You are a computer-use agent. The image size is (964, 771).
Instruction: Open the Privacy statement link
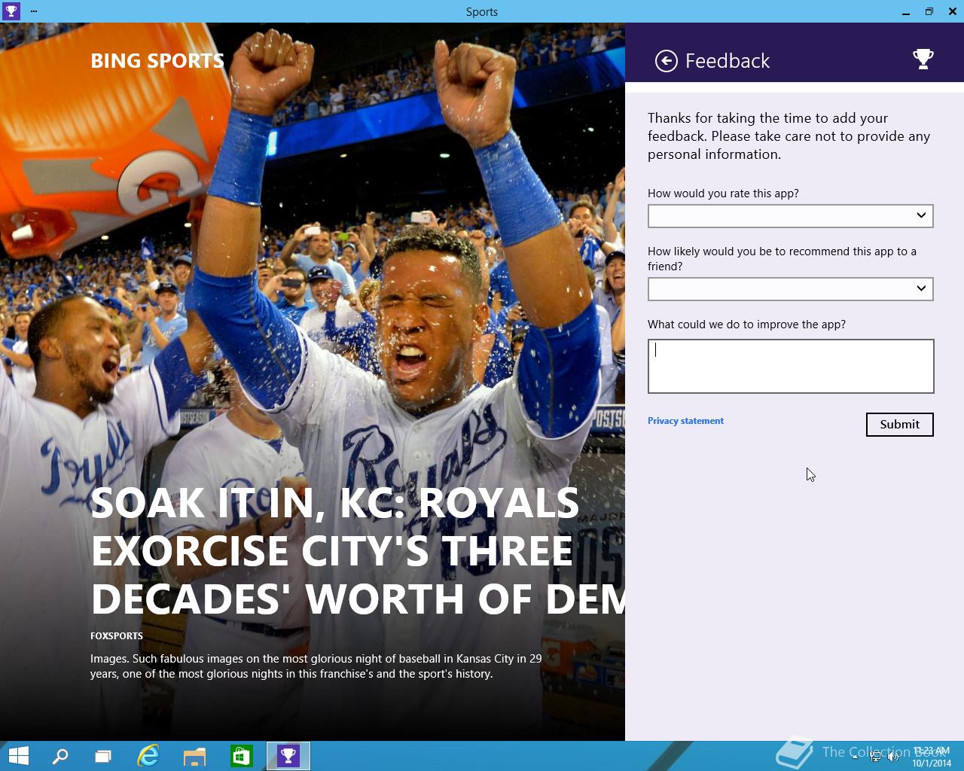click(685, 421)
